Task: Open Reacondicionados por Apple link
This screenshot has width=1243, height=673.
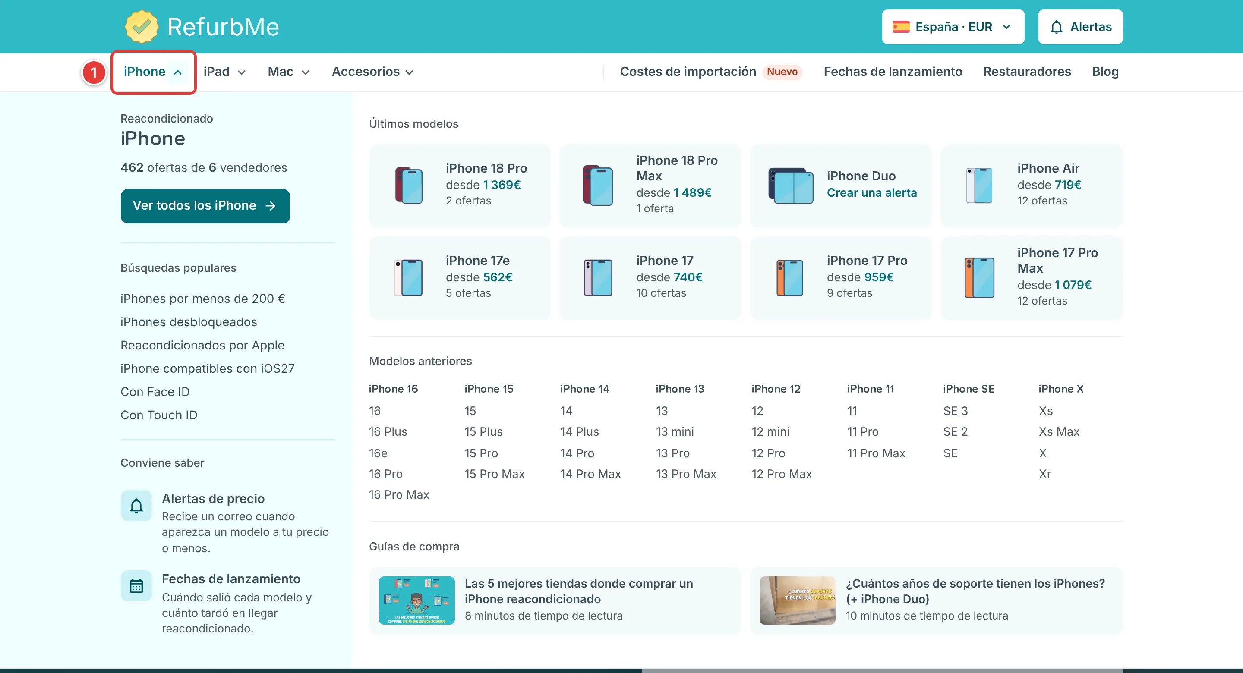Action: 202,345
